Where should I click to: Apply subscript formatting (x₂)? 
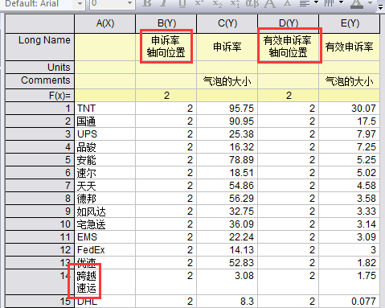coord(217,3)
